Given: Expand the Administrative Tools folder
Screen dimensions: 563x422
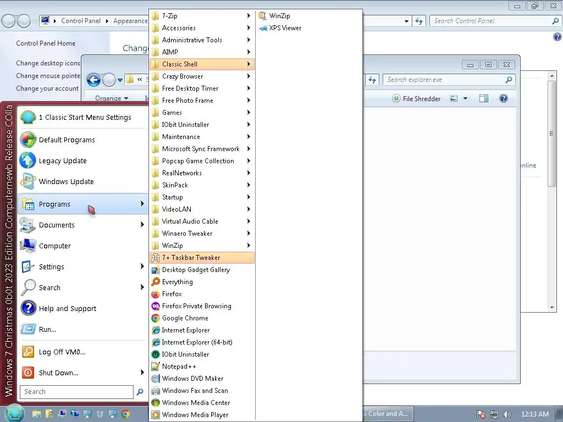Looking at the screenshot, I should click(x=202, y=40).
